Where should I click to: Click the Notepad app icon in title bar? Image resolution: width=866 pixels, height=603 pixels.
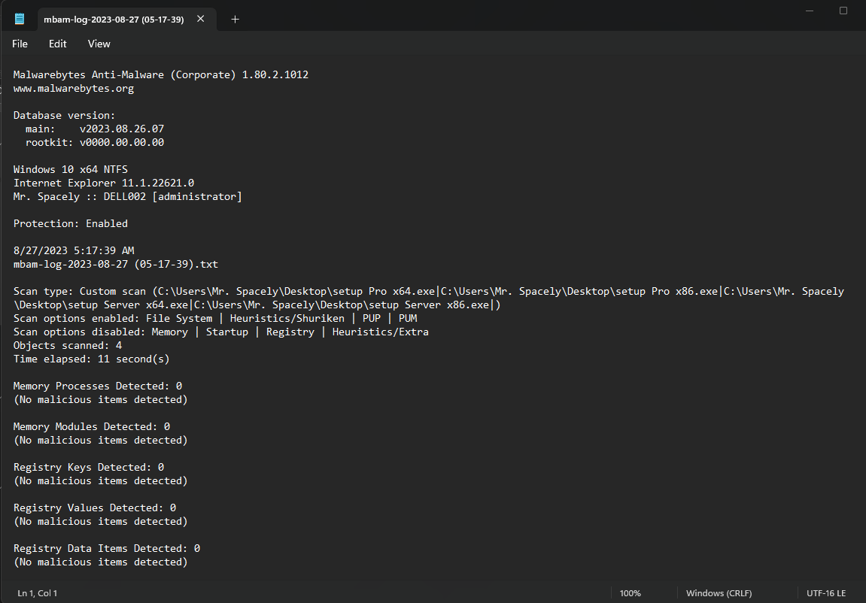pyautogui.click(x=20, y=20)
